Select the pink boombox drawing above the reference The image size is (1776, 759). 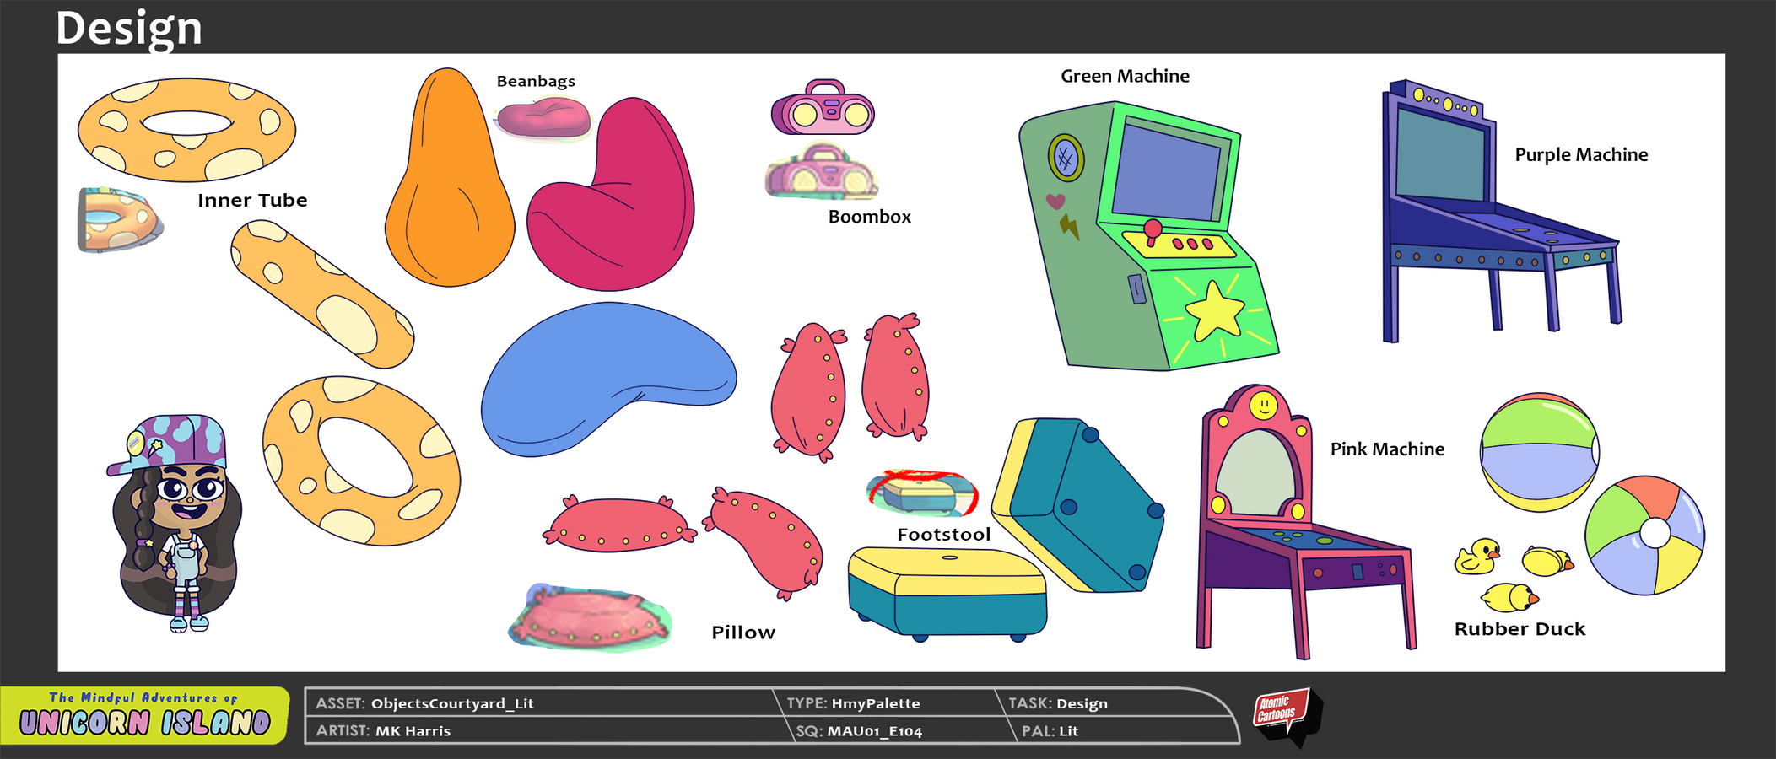823,108
